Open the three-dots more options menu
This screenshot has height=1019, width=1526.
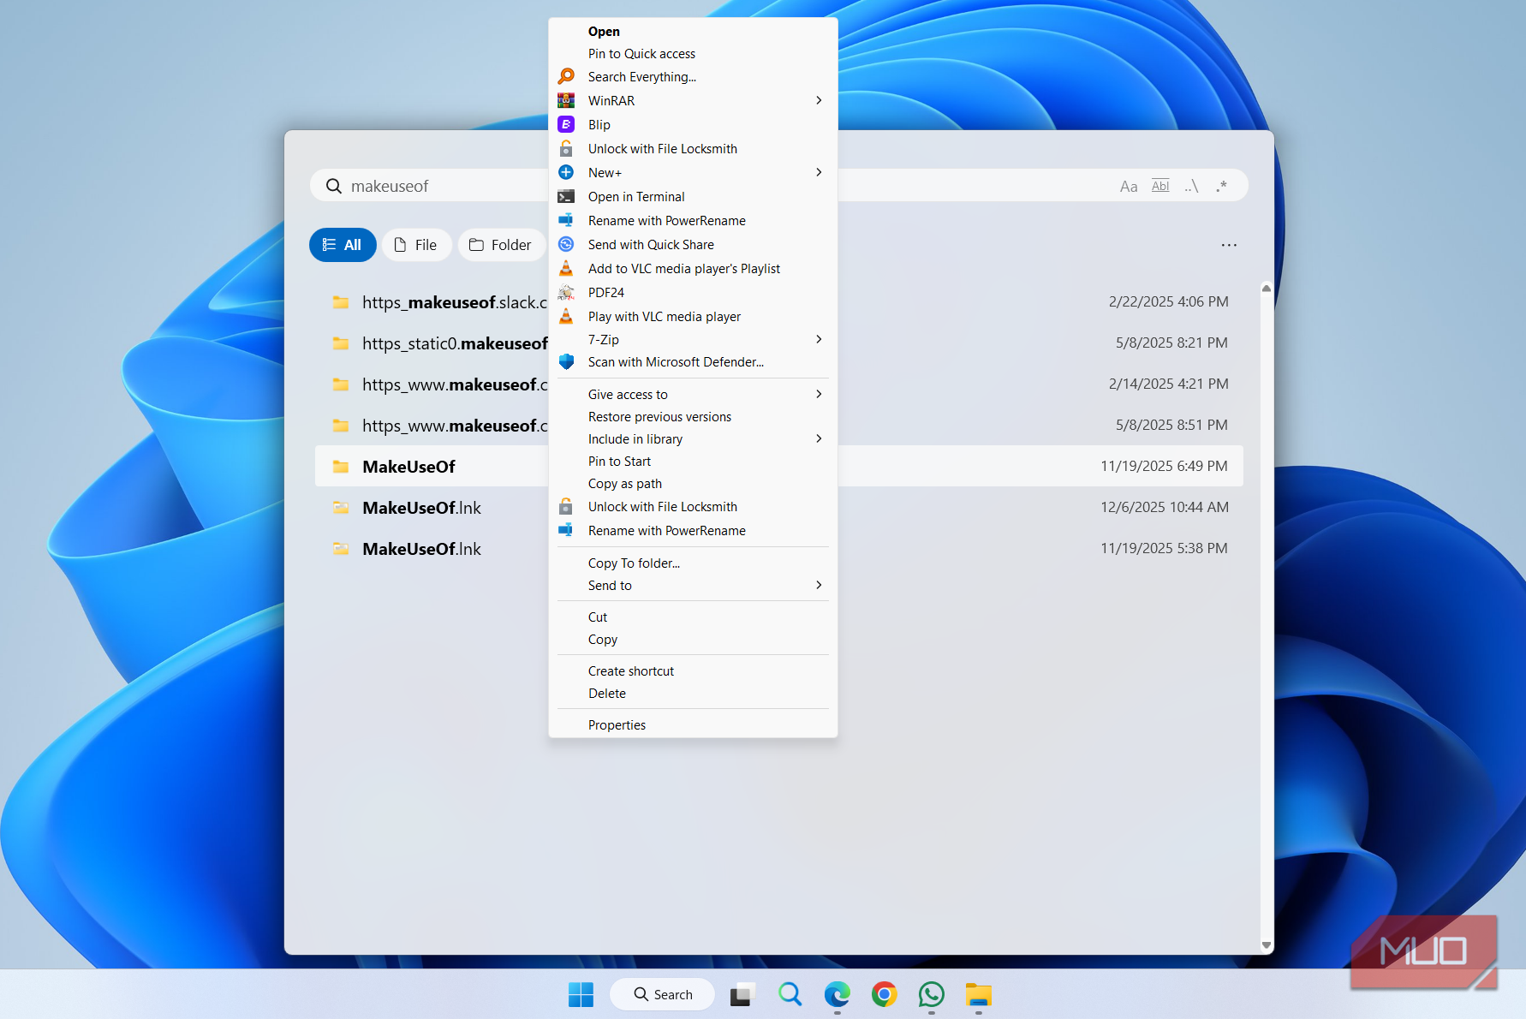coord(1229,245)
